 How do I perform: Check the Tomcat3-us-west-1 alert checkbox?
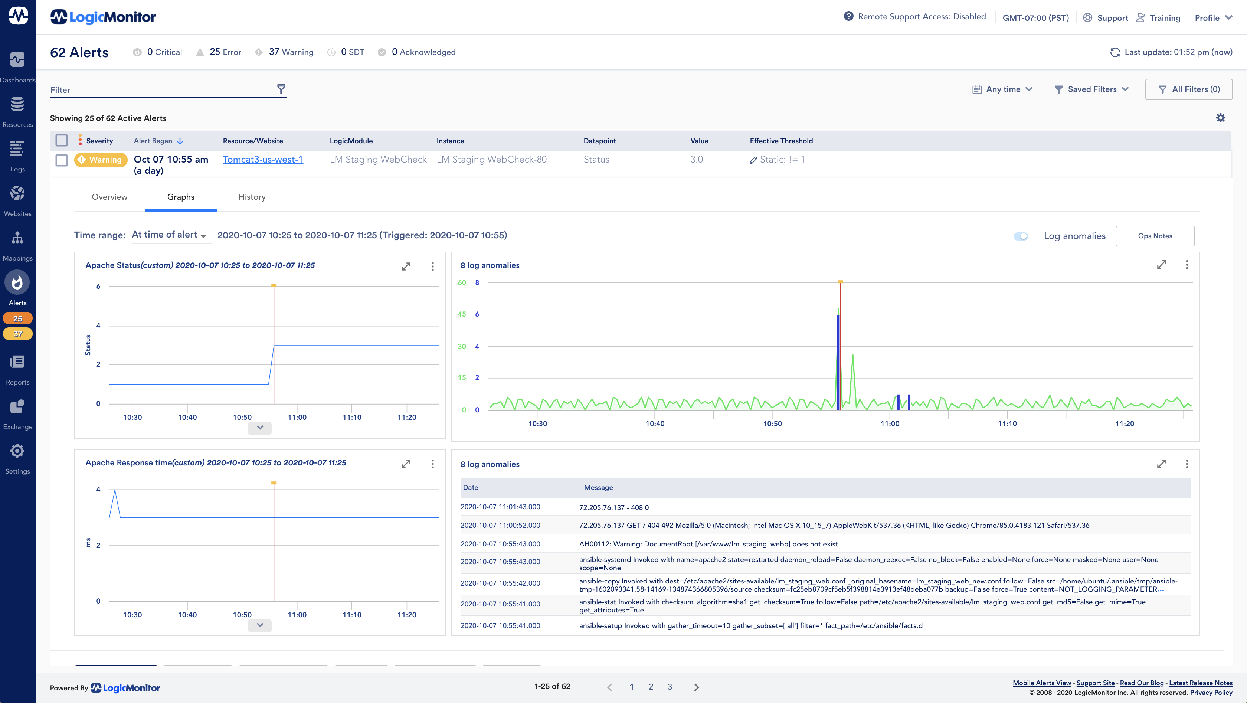pos(62,160)
